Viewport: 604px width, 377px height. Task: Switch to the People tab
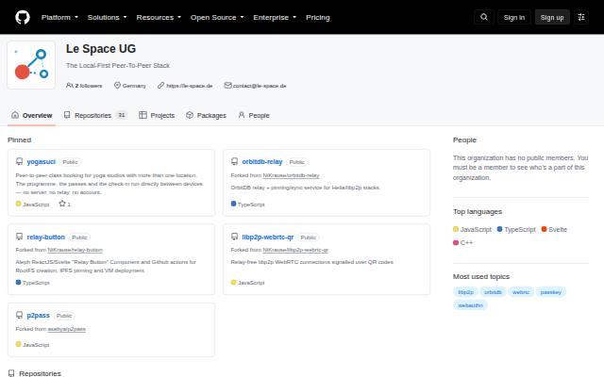[254, 115]
